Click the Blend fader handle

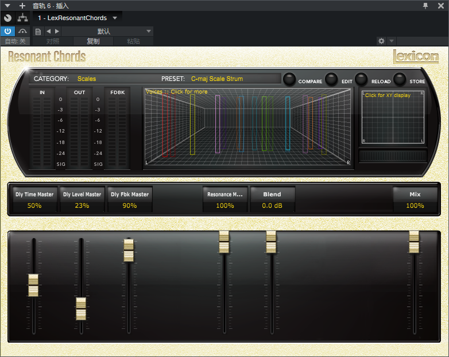tap(271, 242)
